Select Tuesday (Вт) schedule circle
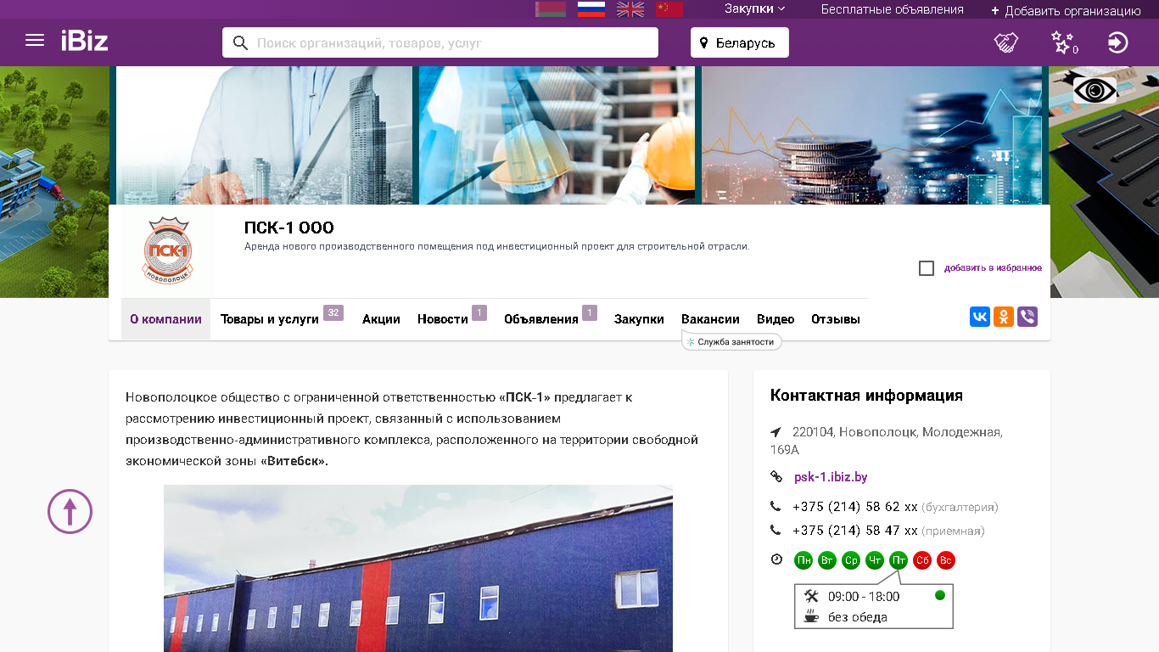The image size is (1159, 652). 827,560
